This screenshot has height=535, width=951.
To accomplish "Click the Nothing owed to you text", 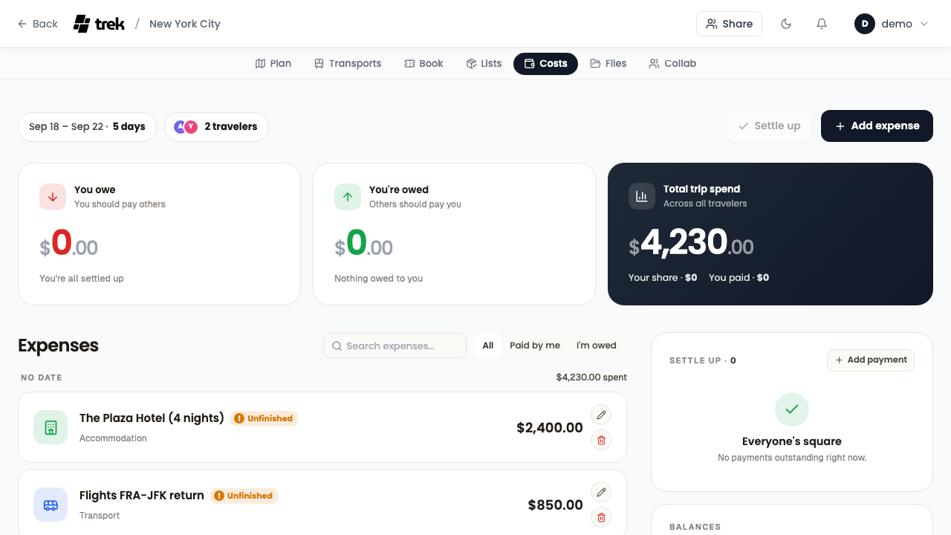I will click(378, 279).
